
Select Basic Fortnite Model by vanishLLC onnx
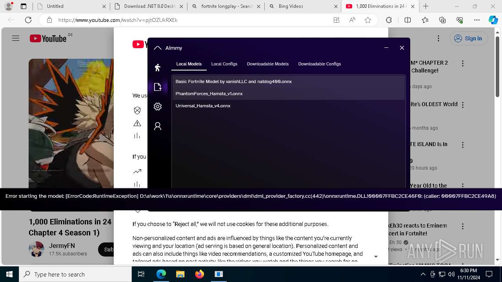tap(289, 81)
